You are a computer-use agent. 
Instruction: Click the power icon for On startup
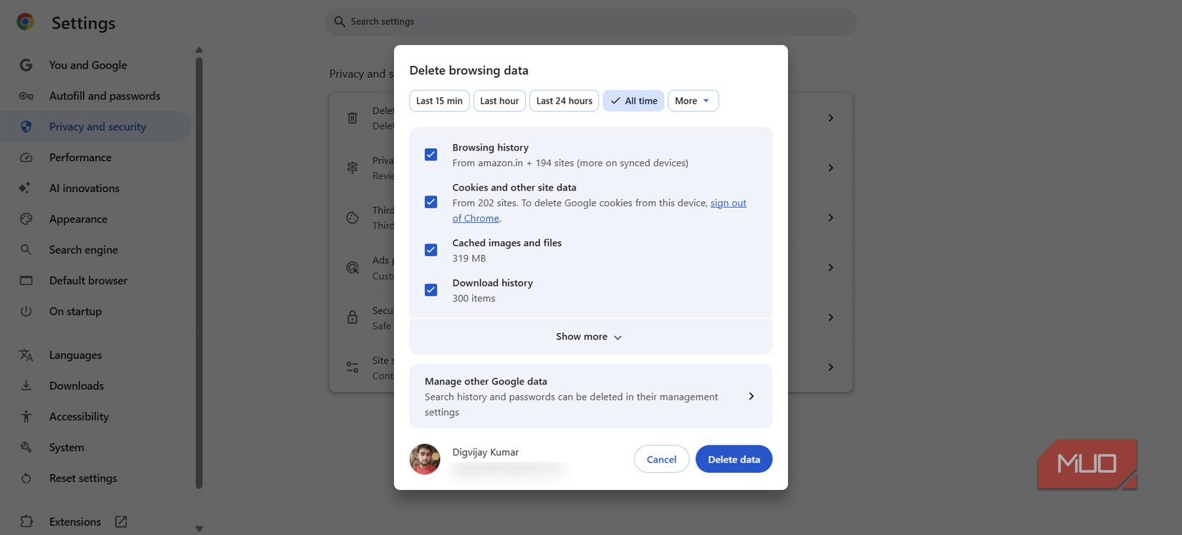pos(26,312)
